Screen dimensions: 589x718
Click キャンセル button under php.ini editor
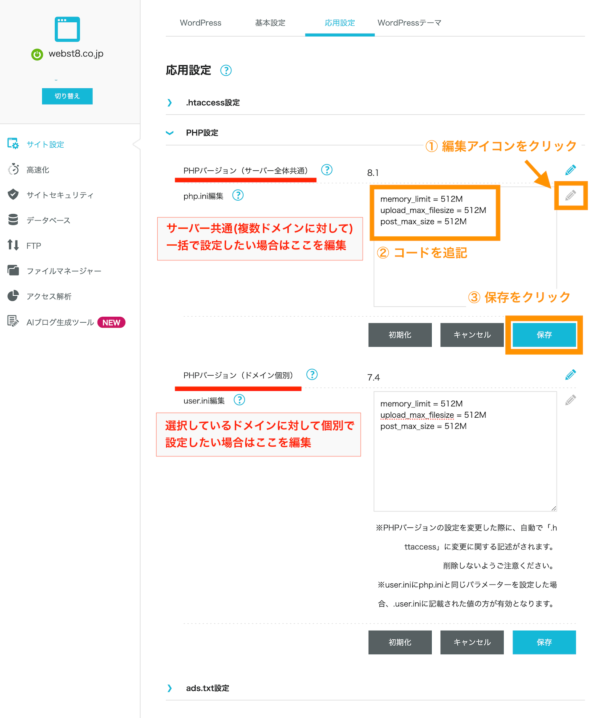(x=472, y=335)
